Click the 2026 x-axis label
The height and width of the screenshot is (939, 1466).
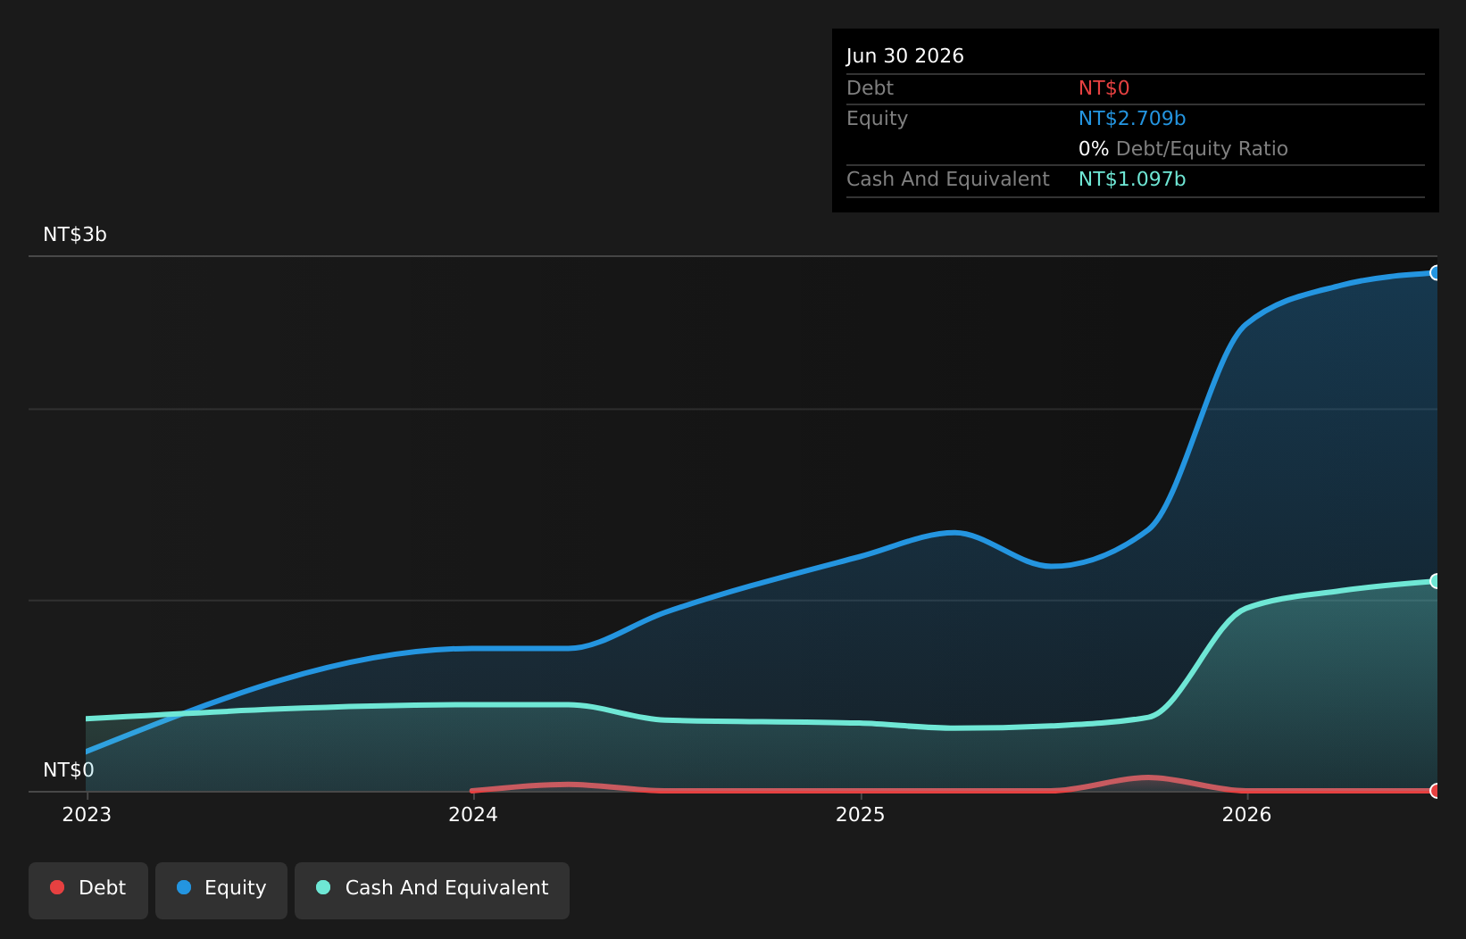pos(1247,814)
